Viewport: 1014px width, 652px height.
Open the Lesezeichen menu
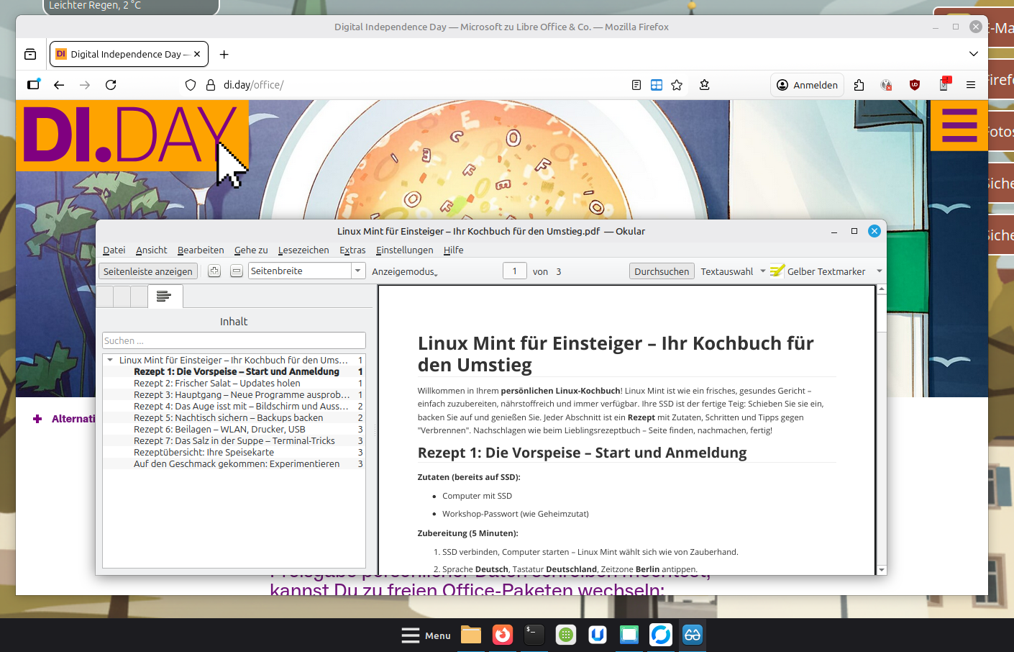point(303,250)
